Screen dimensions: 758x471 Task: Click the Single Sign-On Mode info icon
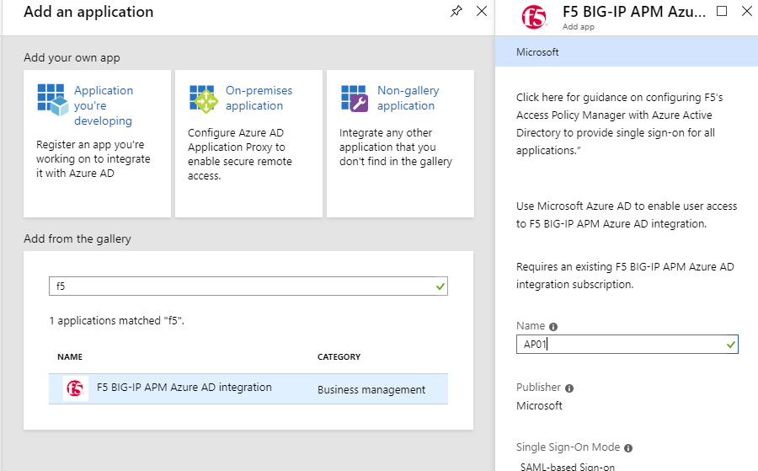(x=628, y=448)
